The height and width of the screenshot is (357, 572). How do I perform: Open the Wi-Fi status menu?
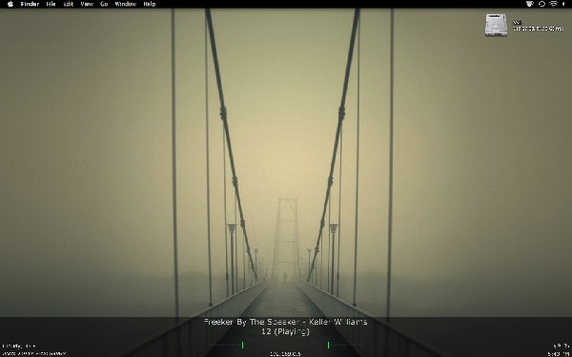coord(553,4)
